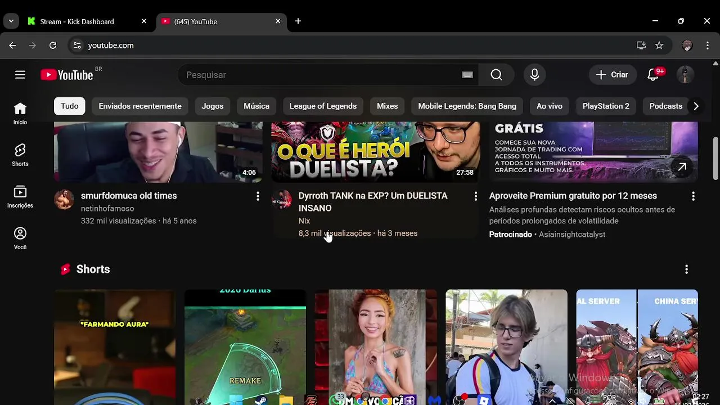Open Início in the sidebar
The image size is (720, 405).
[20, 114]
